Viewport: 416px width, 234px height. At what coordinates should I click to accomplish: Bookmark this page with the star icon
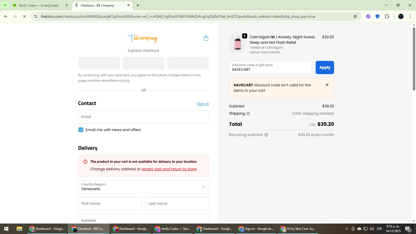(355, 16)
